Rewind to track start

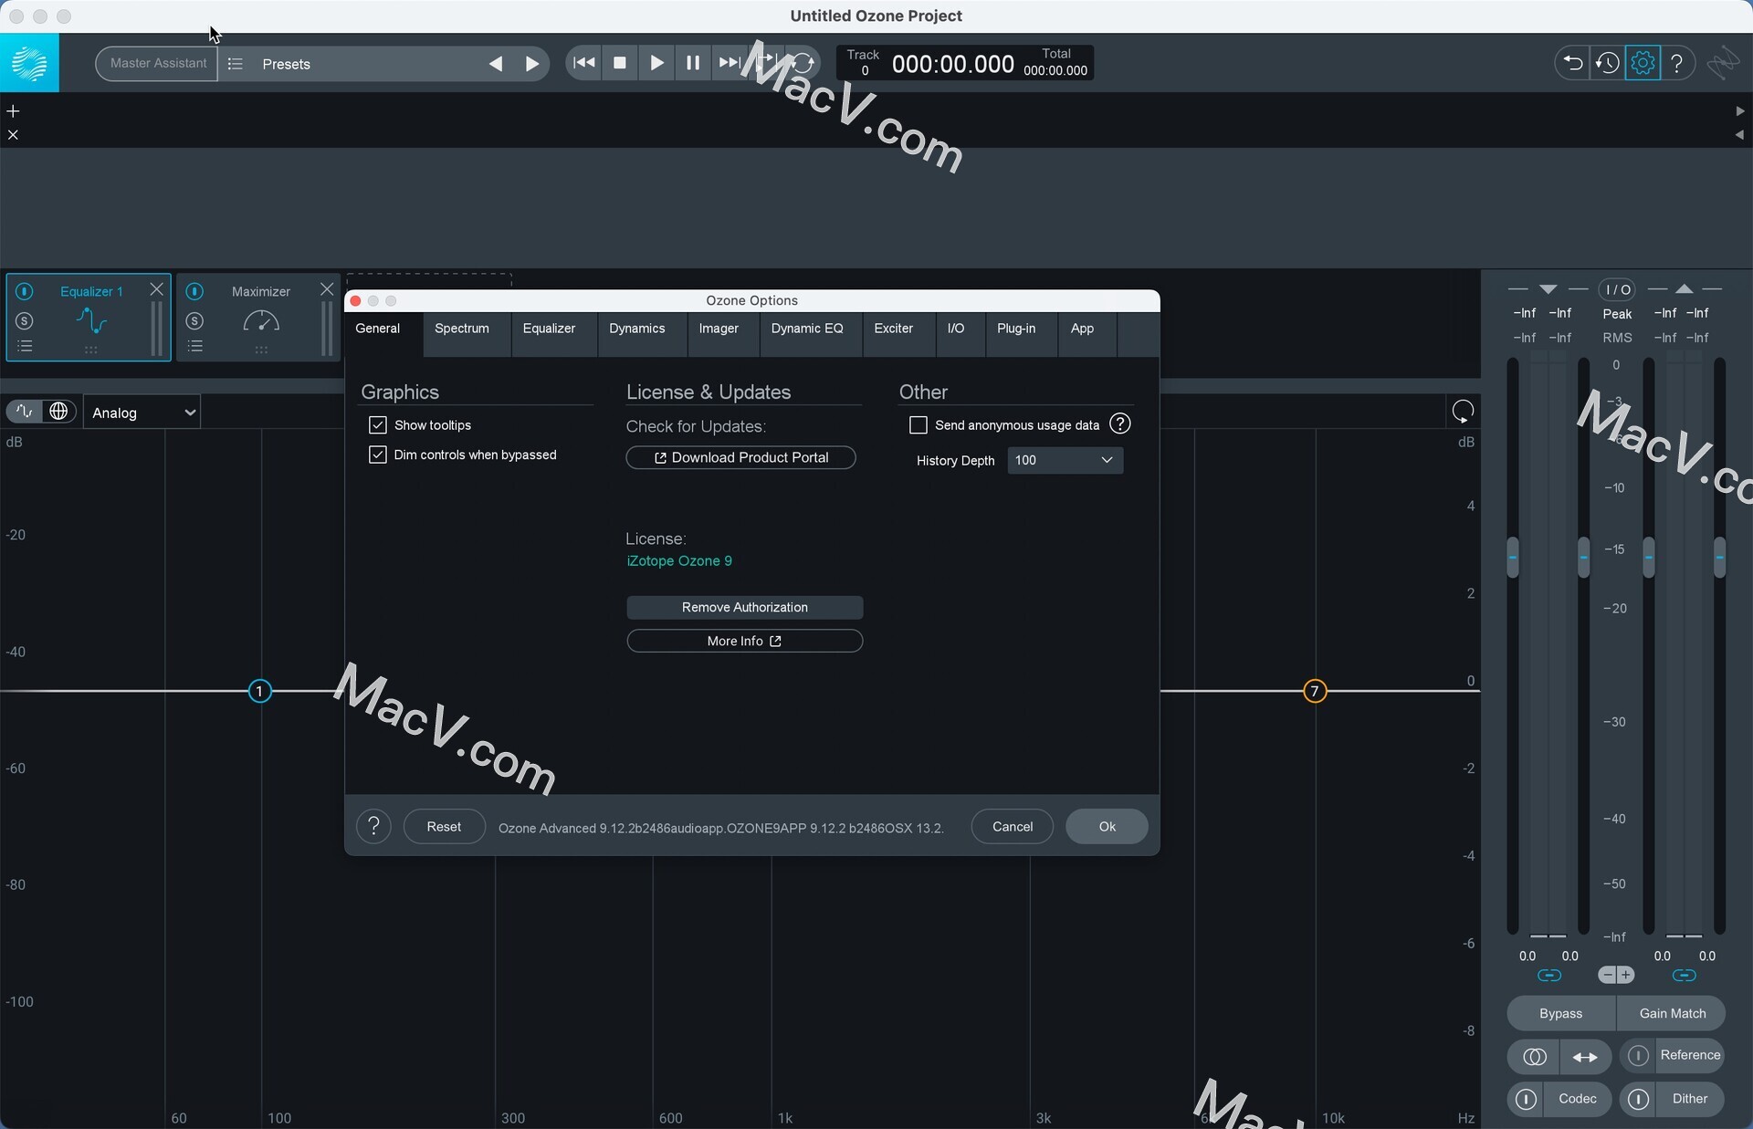tap(584, 63)
